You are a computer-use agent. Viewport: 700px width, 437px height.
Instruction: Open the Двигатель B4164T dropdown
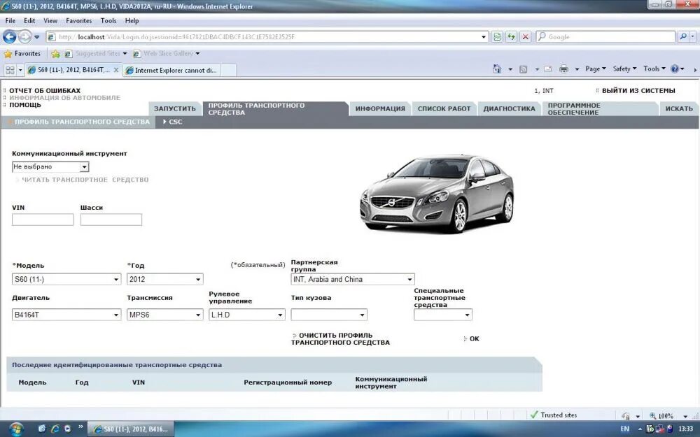click(66, 315)
